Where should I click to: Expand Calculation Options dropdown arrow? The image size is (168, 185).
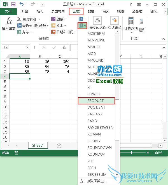click(132, 32)
